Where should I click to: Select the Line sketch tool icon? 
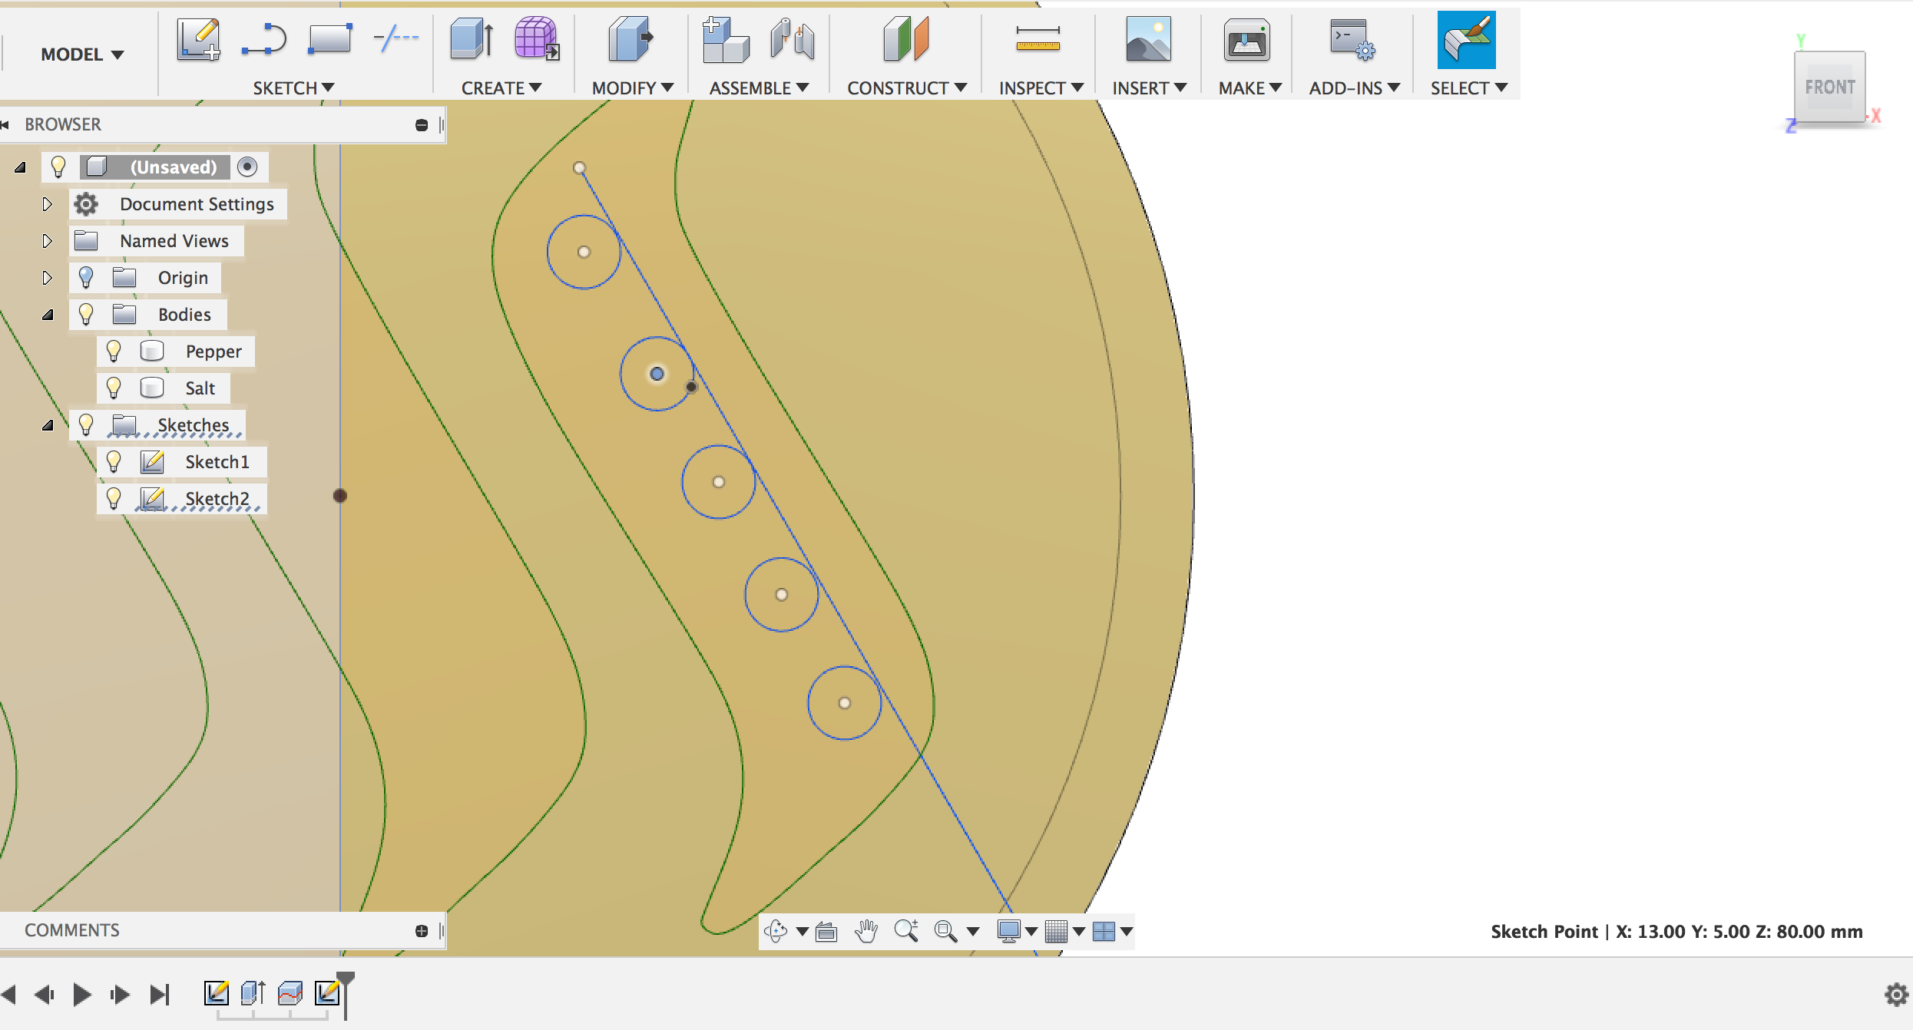pos(263,40)
